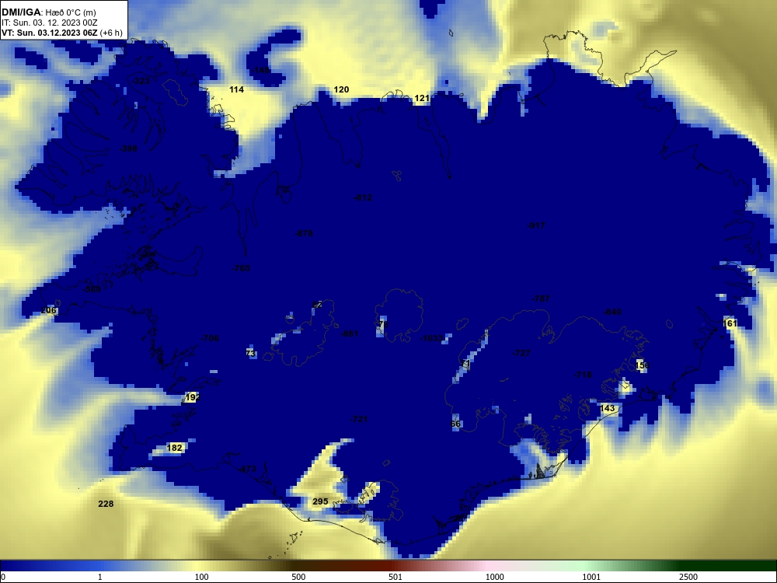
Task: Click the map value 73
Action: coord(251,354)
